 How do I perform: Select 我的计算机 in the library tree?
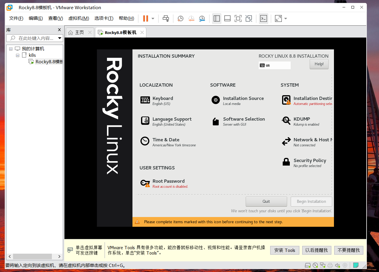tap(33, 49)
